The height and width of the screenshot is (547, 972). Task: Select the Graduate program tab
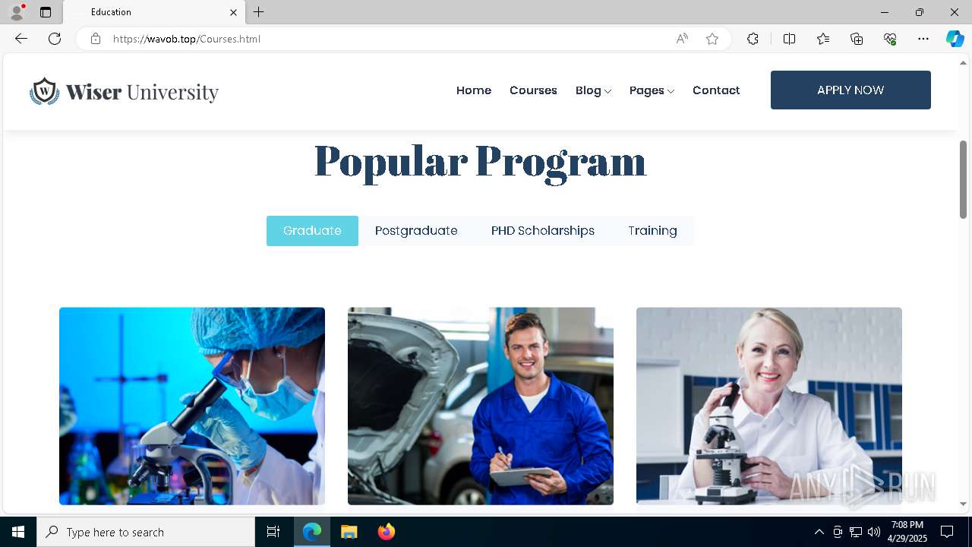pyautogui.click(x=312, y=231)
